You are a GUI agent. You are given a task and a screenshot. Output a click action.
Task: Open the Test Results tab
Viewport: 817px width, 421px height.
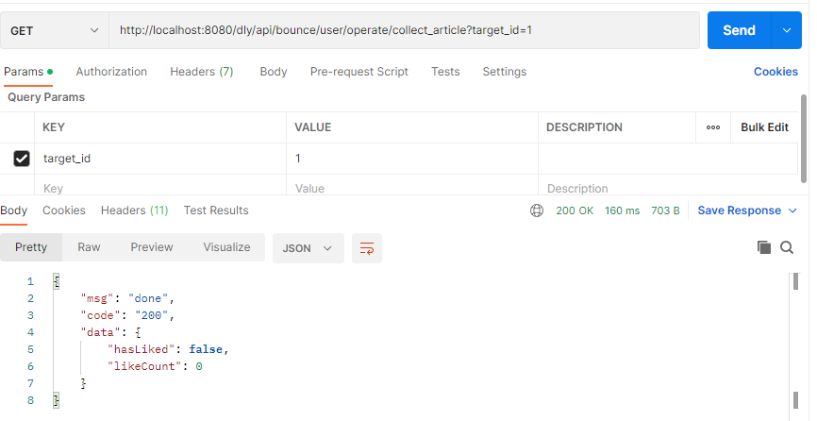[216, 210]
